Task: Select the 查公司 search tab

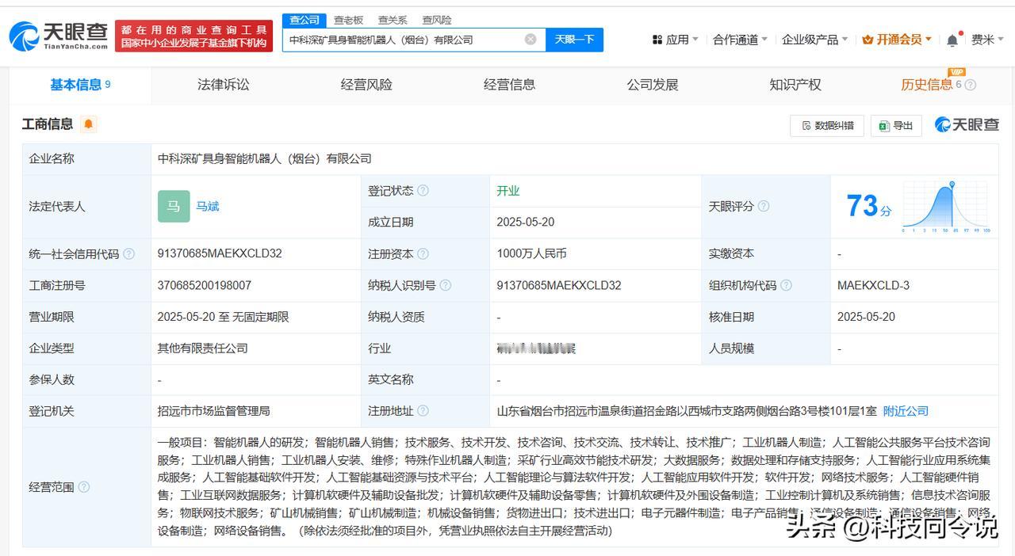Action: pyautogui.click(x=304, y=20)
